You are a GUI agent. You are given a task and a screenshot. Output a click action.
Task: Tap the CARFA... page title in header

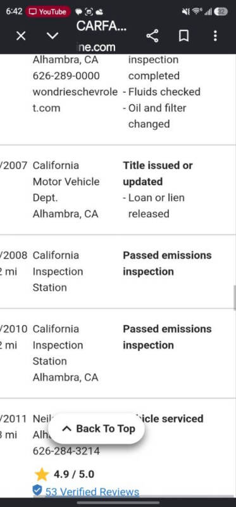click(x=101, y=27)
